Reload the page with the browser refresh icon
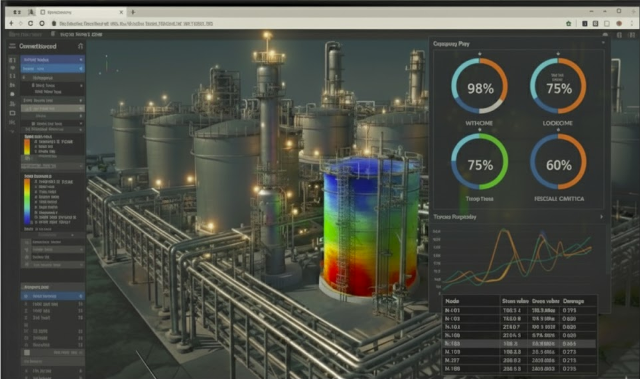The height and width of the screenshot is (379, 640). pyautogui.click(x=30, y=24)
